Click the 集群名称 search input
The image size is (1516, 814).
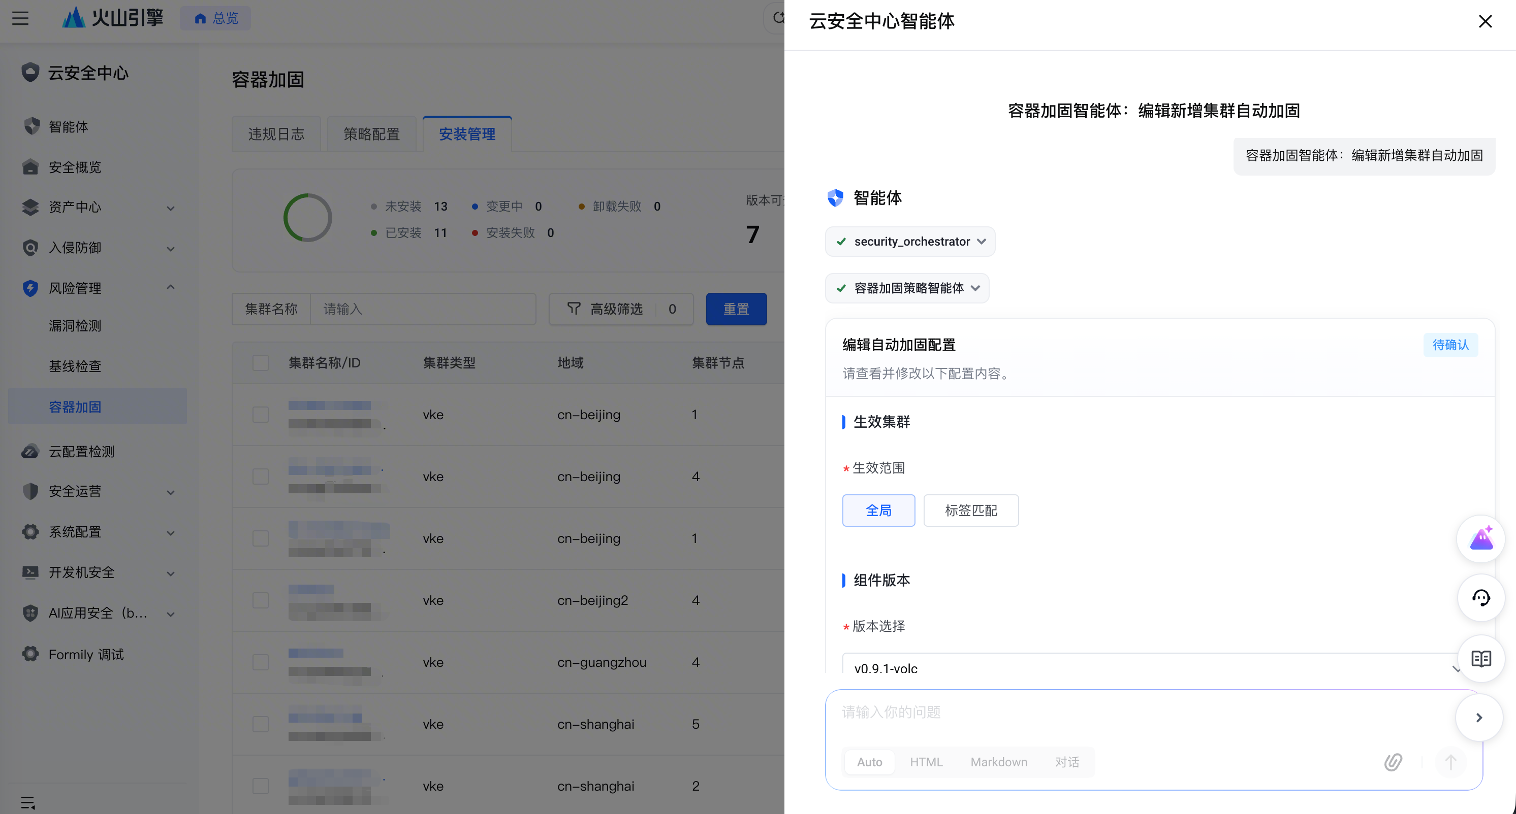click(423, 309)
